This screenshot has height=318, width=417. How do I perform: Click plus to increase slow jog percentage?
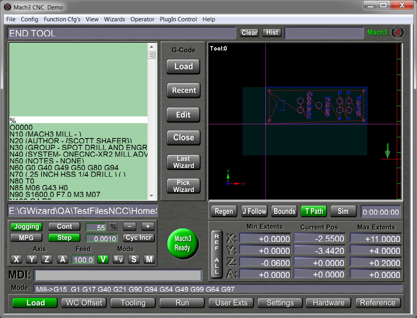147,226
